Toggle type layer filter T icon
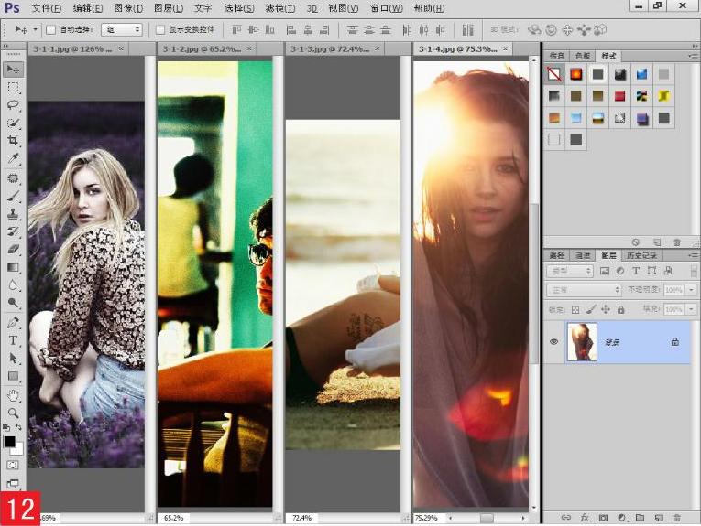The height and width of the screenshot is (526, 701). coord(636,271)
